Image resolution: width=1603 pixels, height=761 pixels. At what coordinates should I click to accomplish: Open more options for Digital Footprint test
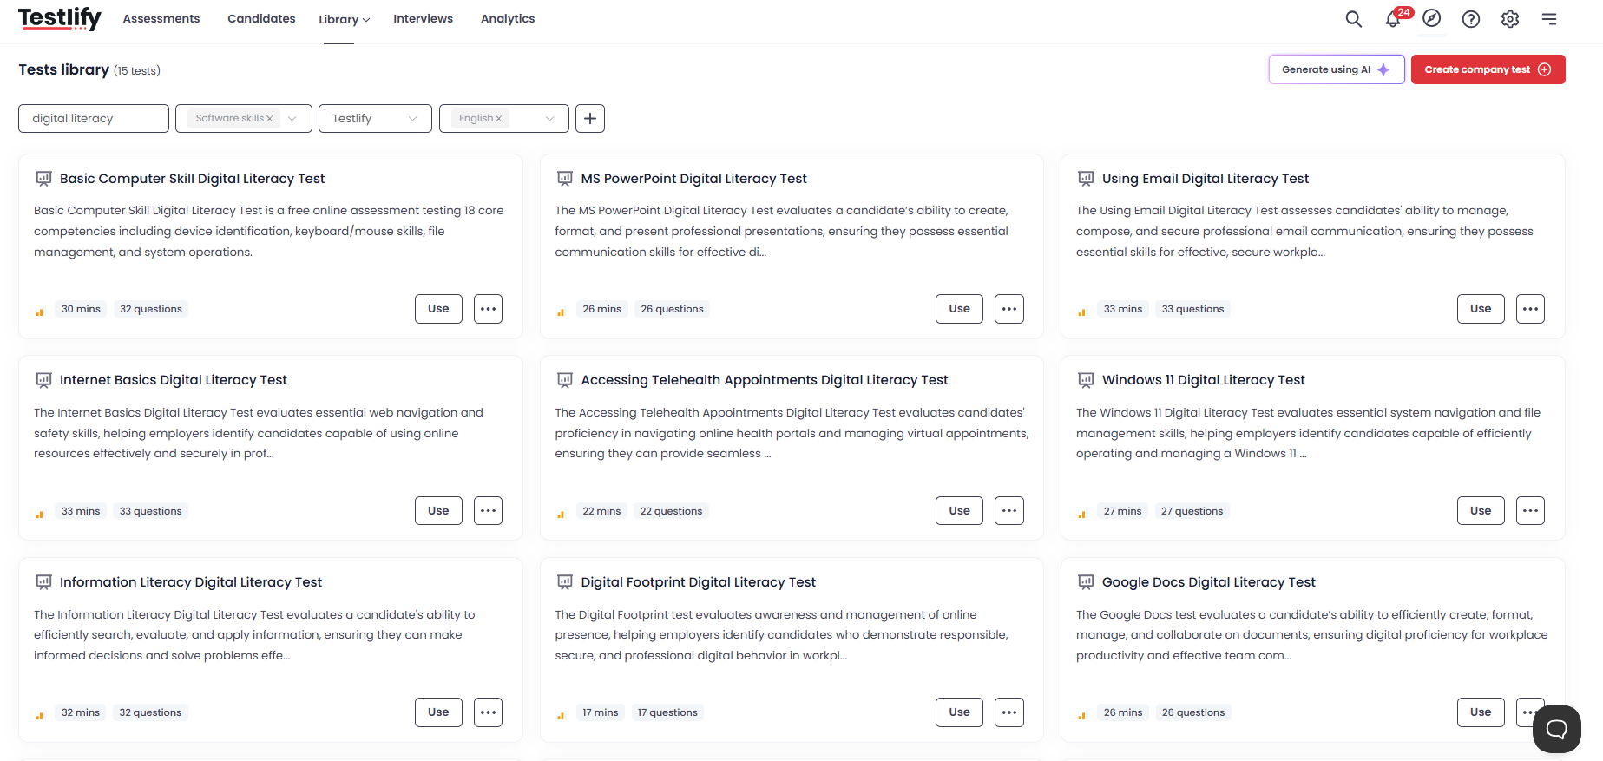(1009, 712)
